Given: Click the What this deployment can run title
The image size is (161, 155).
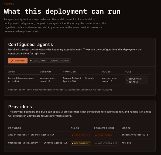Looking at the screenshot, I should pyautogui.click(x=62, y=11).
